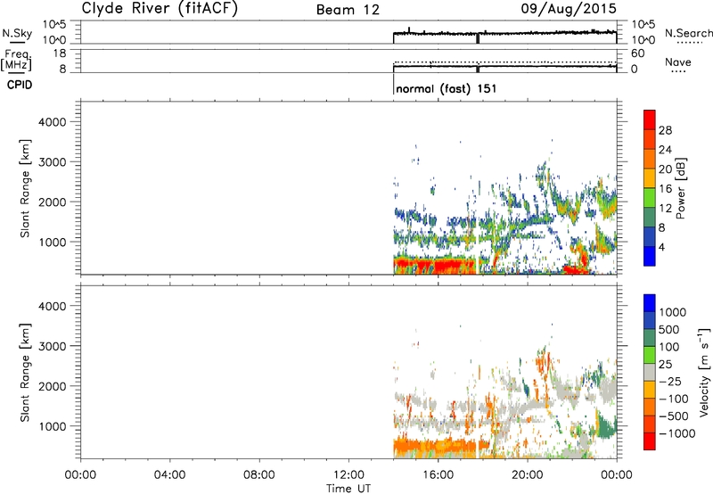Click the power plot 'Slant Range [km]' label
Image resolution: width=713 pixels, height=494 pixels.
point(25,188)
